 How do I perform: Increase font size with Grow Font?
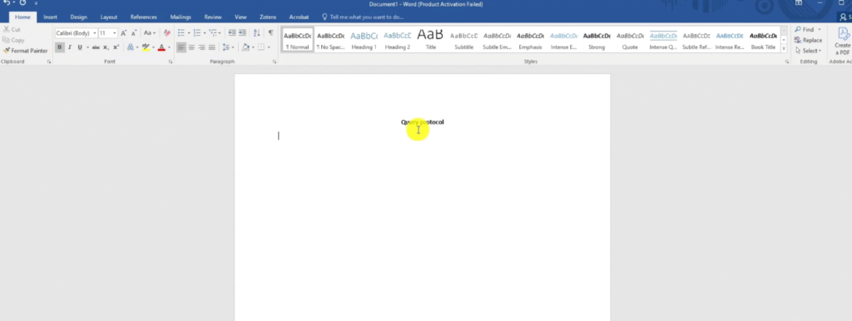coord(124,33)
